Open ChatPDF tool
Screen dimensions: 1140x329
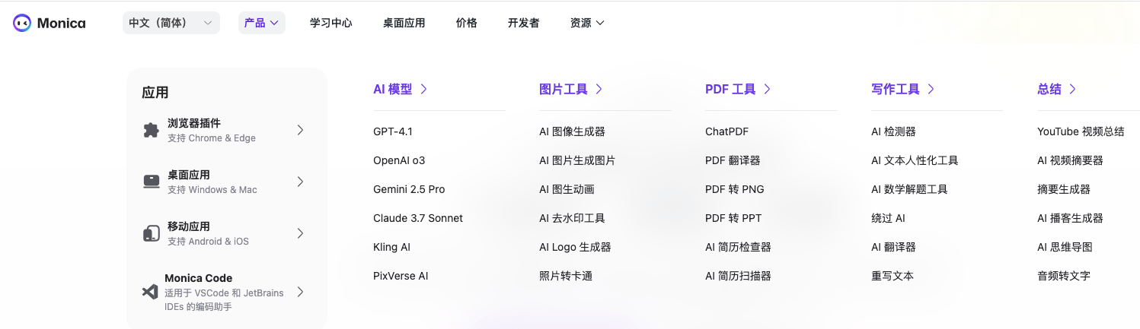(727, 131)
